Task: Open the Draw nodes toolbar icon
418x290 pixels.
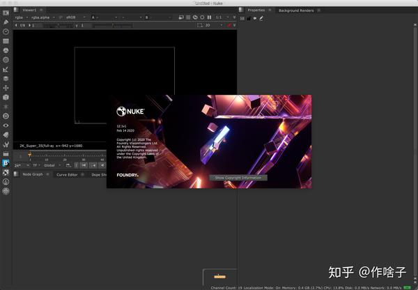Action: point(6,22)
